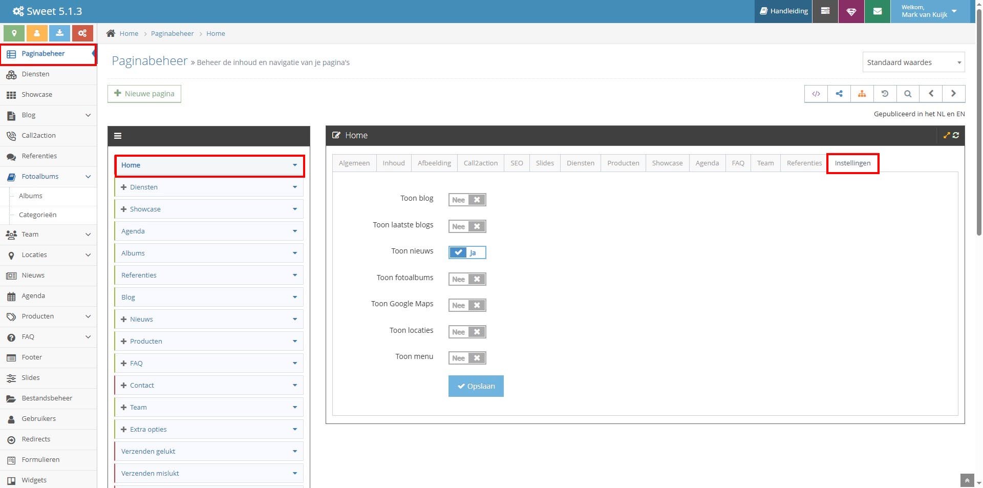Expand the Nieuws page tree item
The height and width of the screenshot is (488, 983).
pos(123,319)
